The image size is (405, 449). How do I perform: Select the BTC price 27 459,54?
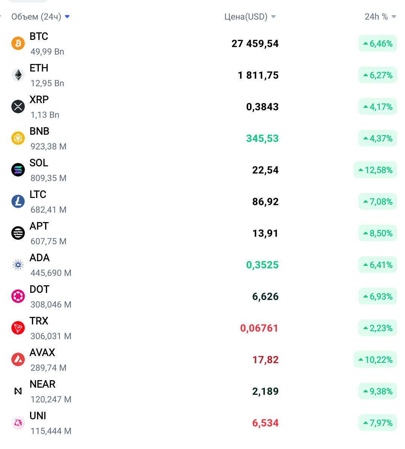pos(255,44)
